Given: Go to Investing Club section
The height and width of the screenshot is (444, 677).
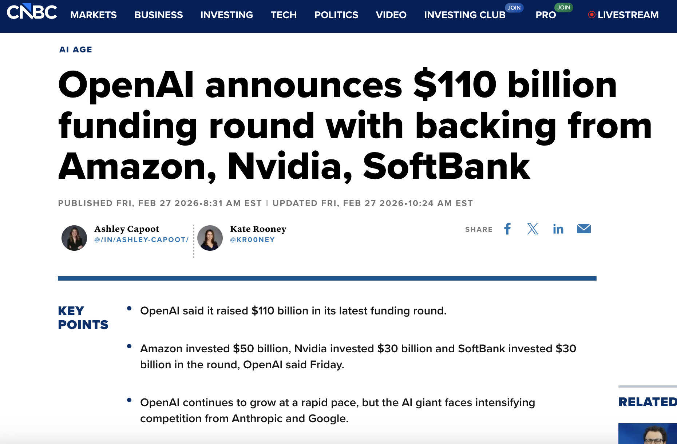Looking at the screenshot, I should pos(464,15).
